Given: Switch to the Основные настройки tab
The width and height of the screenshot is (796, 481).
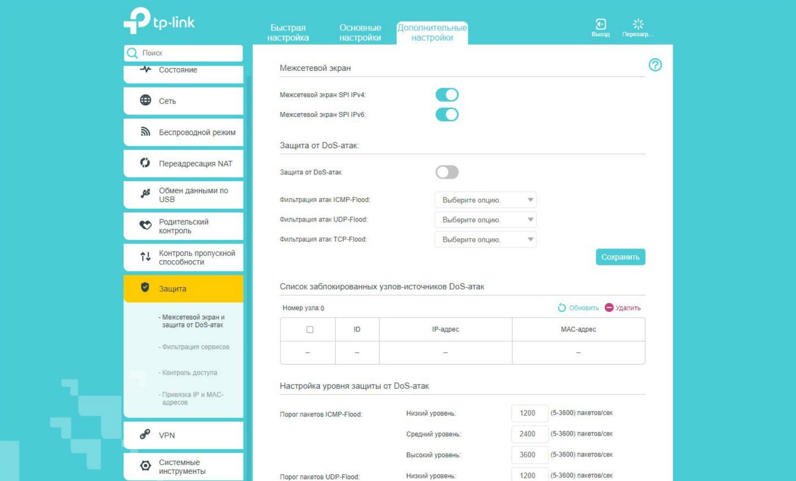Looking at the screenshot, I should (360, 32).
